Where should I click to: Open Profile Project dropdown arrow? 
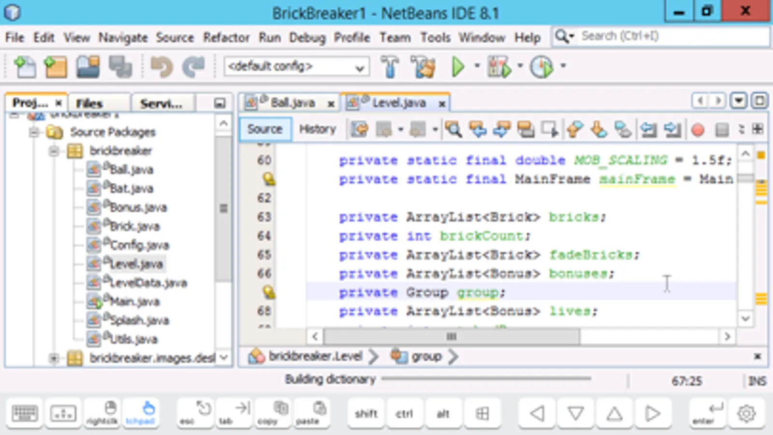click(563, 66)
